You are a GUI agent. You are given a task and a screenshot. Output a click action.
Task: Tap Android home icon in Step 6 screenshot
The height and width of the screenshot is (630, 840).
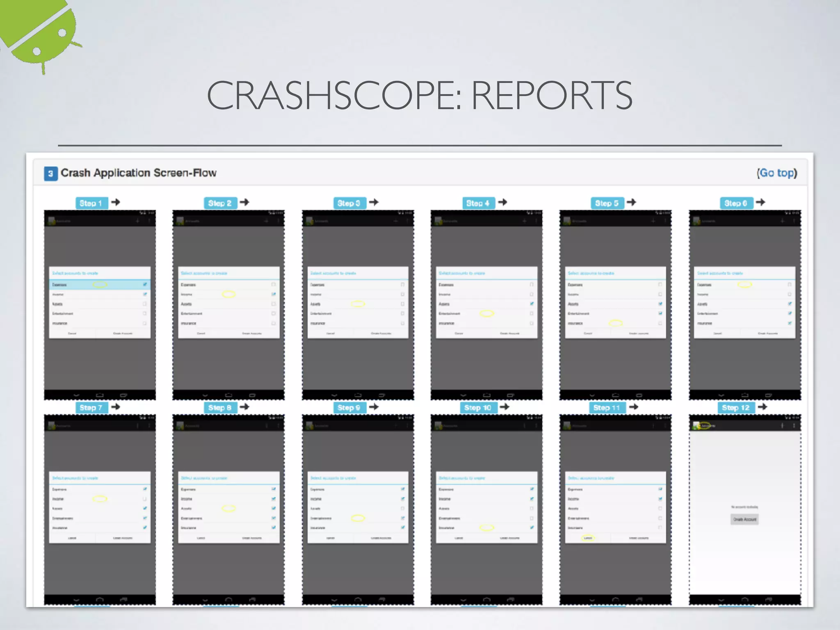pyautogui.click(x=745, y=395)
